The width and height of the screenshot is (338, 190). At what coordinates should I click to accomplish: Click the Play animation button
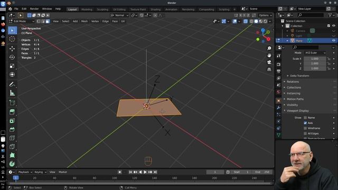[145, 172]
